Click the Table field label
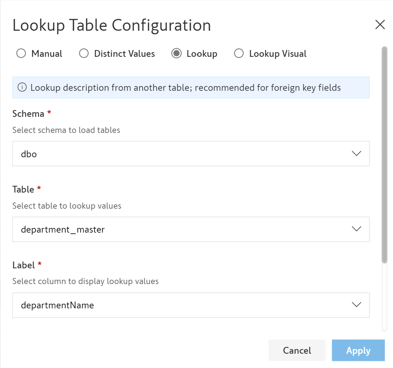Image resolution: width=393 pixels, height=368 pixels. point(23,189)
